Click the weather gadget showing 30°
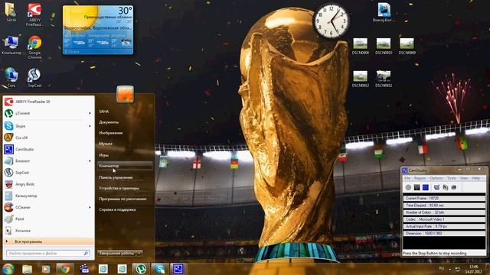 pos(98,30)
